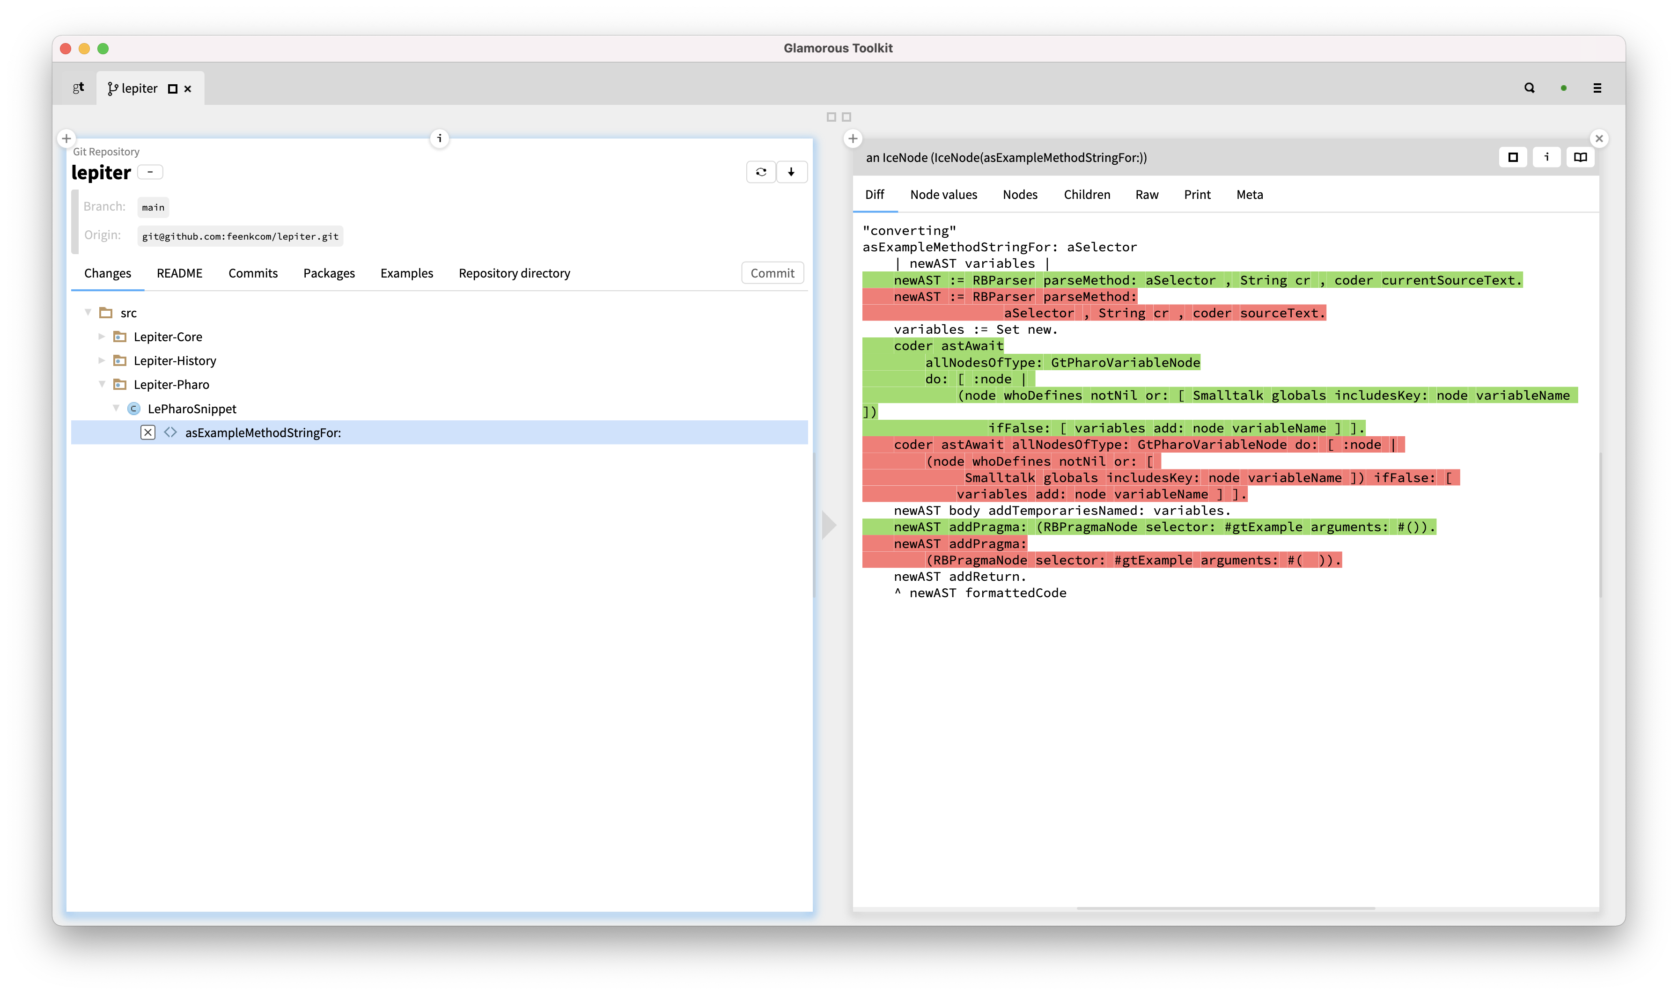Switch to the Commits tab
1678x995 pixels.
(x=253, y=273)
